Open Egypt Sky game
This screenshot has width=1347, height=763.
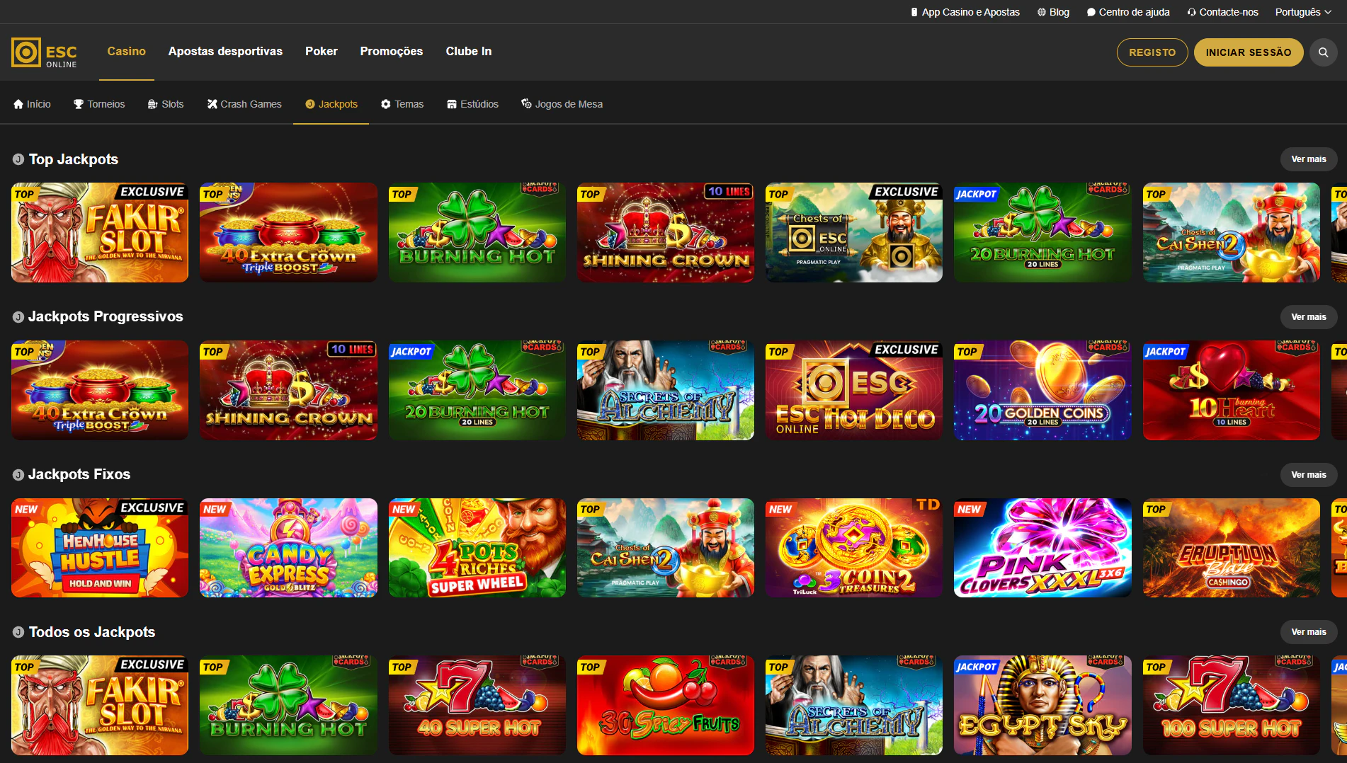tap(1042, 705)
